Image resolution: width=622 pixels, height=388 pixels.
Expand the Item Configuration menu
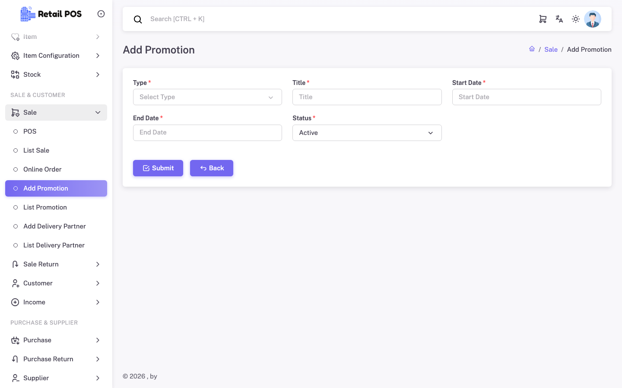tap(56, 56)
